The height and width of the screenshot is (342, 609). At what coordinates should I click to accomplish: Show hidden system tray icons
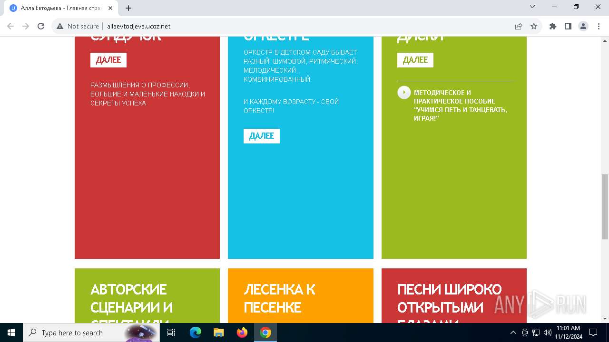(x=513, y=332)
